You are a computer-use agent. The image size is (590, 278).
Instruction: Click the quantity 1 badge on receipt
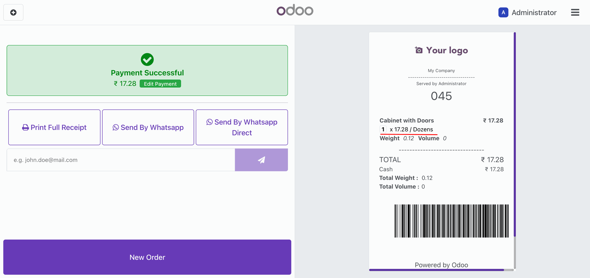(383, 129)
